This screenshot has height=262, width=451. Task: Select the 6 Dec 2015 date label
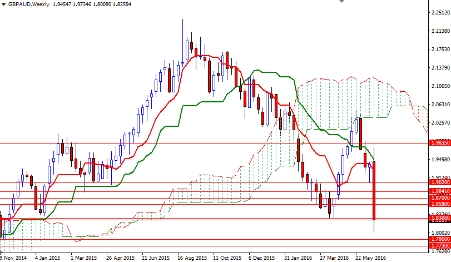pyautogui.click(x=261, y=258)
